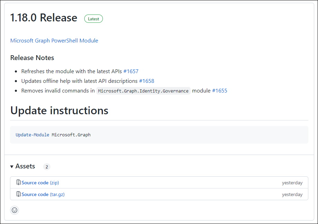This screenshot has height=224, width=318.
Task: Click the Update instructions heading
Action: (59, 111)
